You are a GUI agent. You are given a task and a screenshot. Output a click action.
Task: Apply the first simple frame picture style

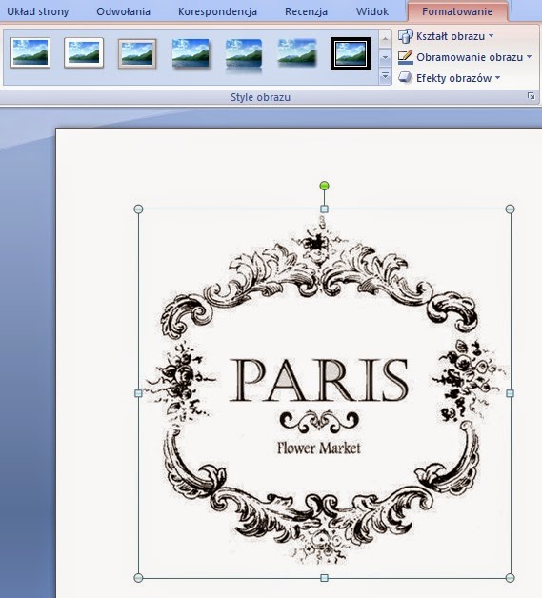point(30,52)
